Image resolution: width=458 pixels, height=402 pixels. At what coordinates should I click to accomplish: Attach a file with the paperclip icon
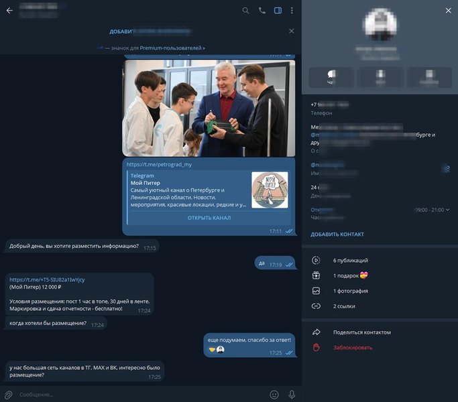click(x=9, y=395)
